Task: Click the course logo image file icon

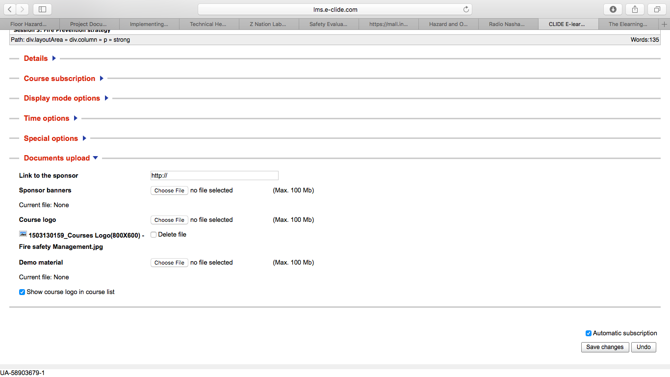Action: (23, 234)
